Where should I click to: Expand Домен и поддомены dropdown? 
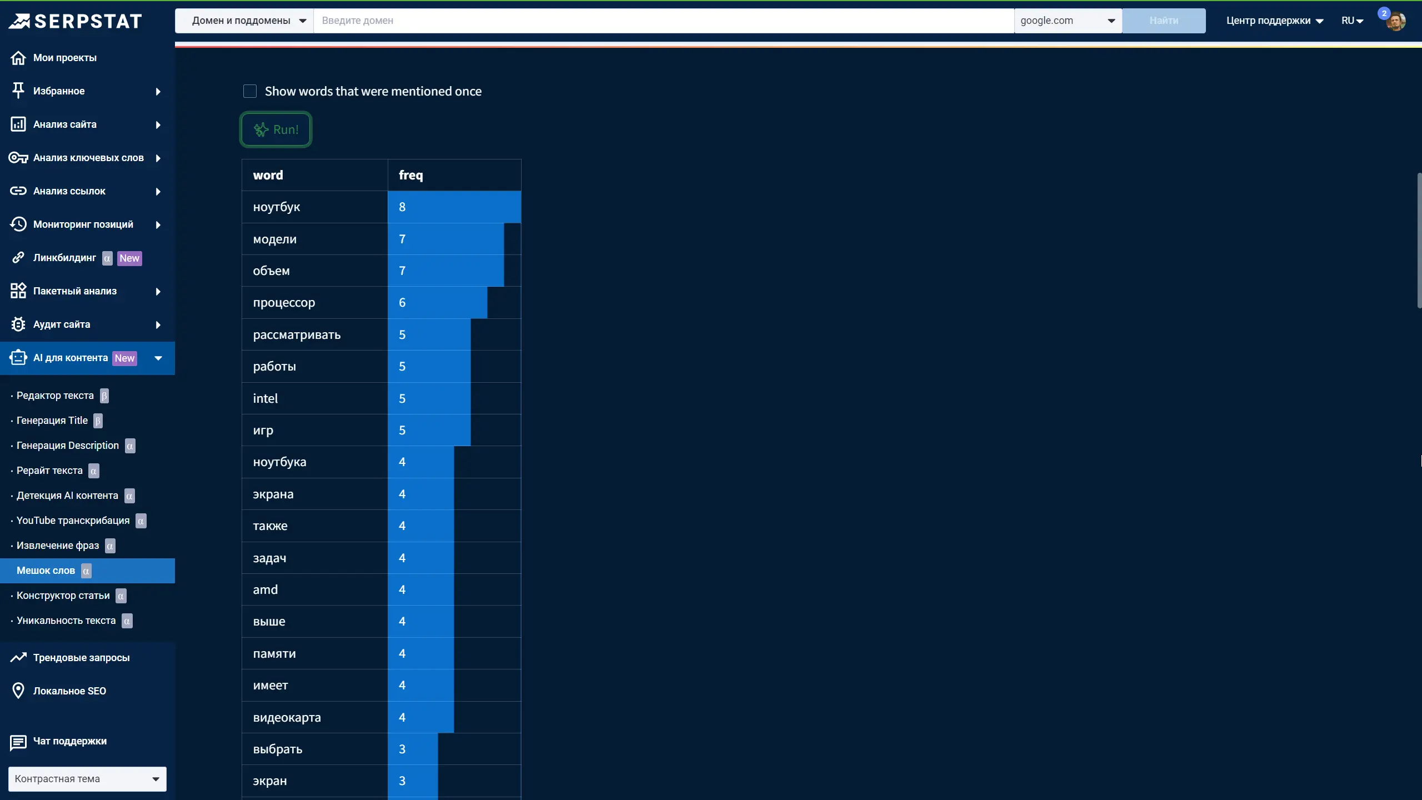click(x=244, y=21)
